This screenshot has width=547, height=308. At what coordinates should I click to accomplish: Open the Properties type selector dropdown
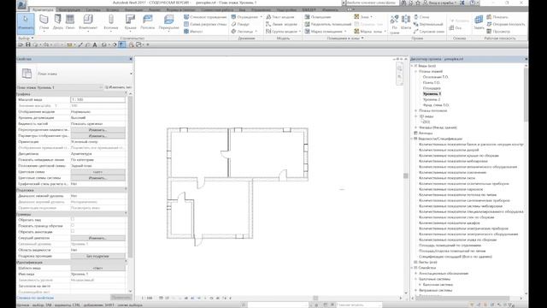pos(131,74)
